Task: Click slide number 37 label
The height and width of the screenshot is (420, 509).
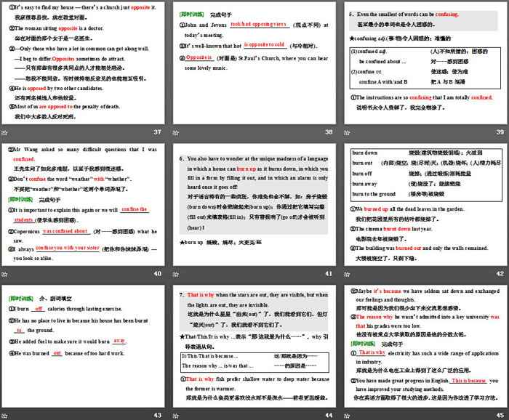Action: click(158, 132)
